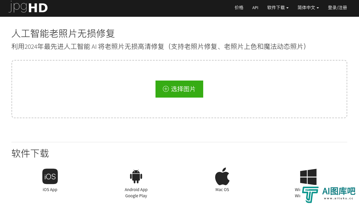Open the Android App Google Play link
This screenshot has height=204, width=359.
136,193
